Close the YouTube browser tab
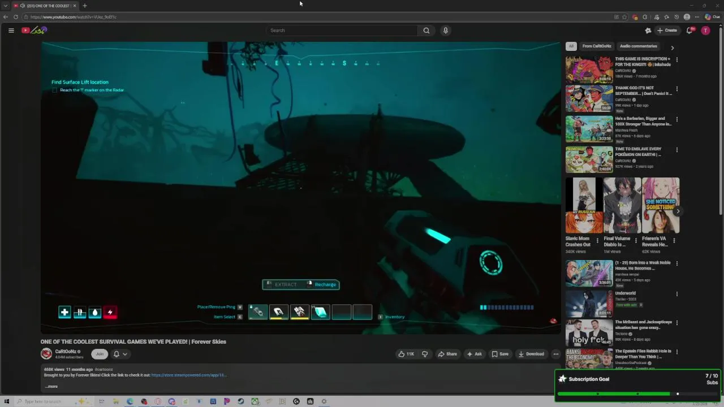The width and height of the screenshot is (724, 407). point(75,6)
